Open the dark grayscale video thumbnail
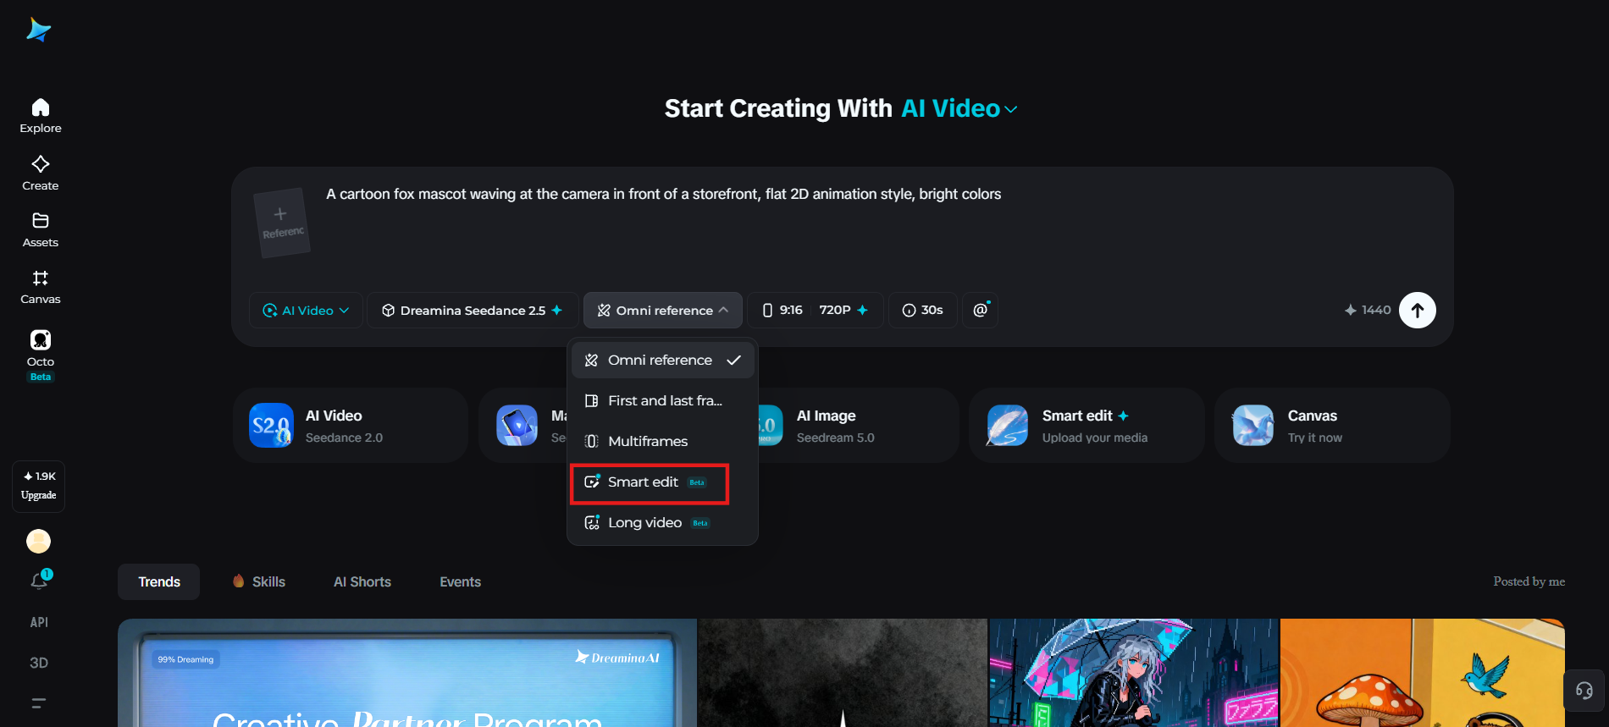Viewport: 1609px width, 727px height. click(843, 673)
